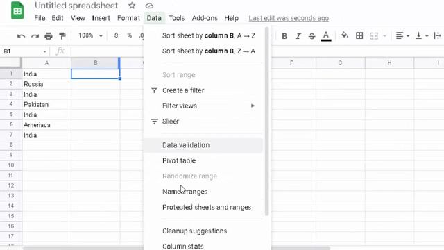Viewport: 444px width, 250px height.
Task: Select column G header
Action: point(341,62)
